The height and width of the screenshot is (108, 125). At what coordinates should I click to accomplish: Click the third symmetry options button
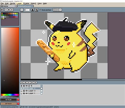click(60, 10)
